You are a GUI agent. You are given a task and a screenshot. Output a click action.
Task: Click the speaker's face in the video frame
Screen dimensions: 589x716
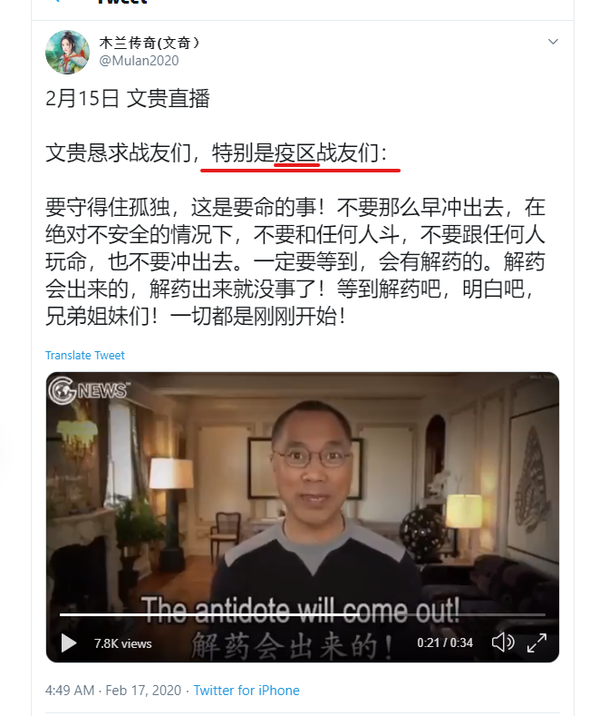tap(313, 461)
